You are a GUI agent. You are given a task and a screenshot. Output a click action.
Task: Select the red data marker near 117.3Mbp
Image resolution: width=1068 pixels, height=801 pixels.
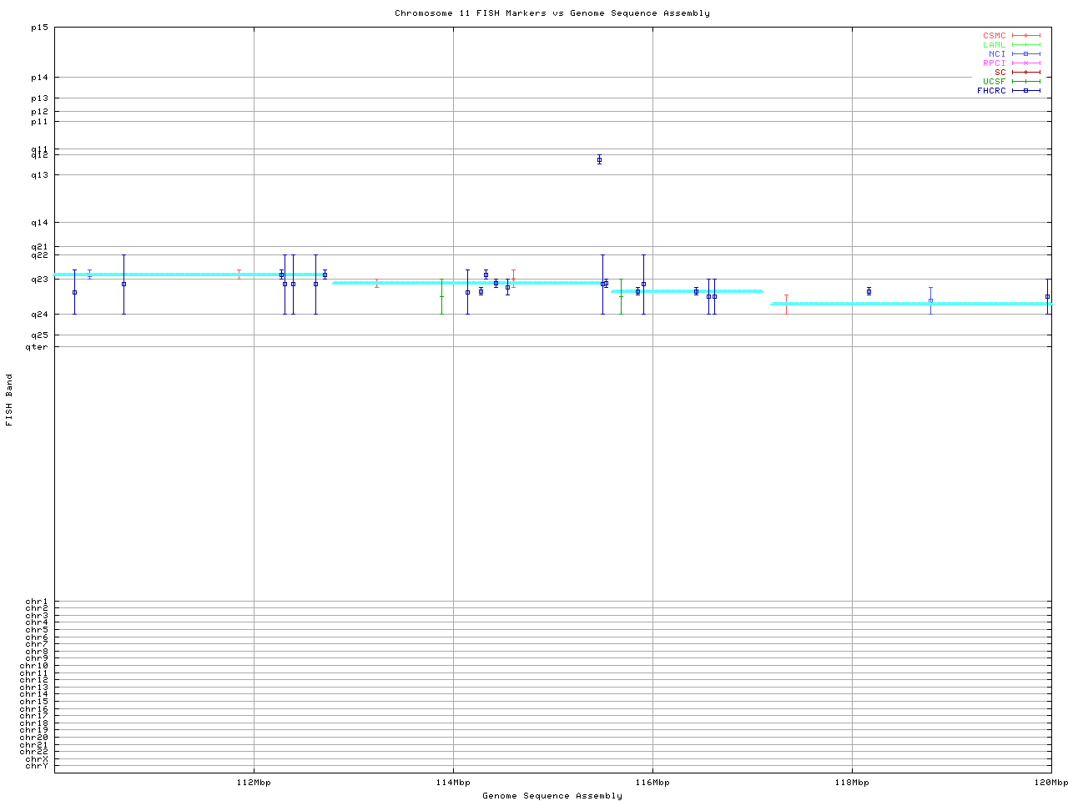[786, 304]
